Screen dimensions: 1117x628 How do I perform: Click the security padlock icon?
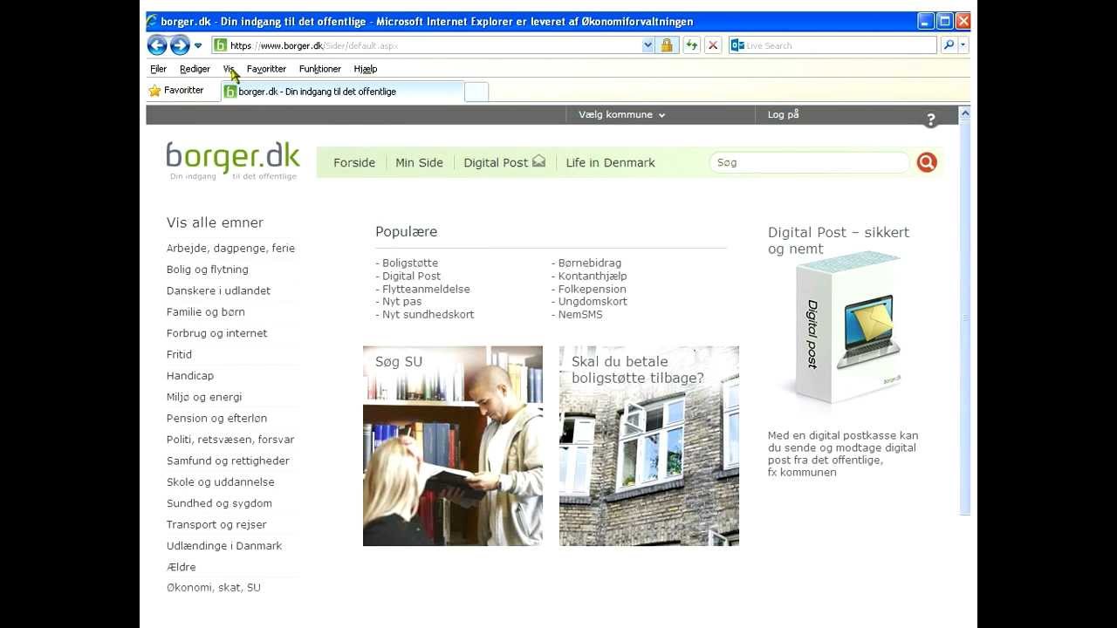(667, 45)
